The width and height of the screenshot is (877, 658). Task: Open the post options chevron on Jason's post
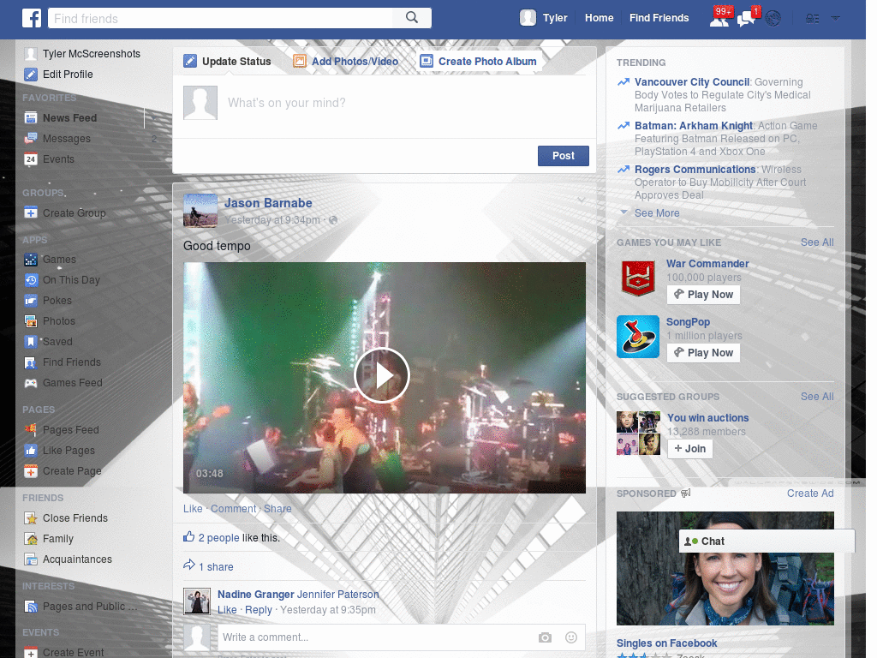582,200
